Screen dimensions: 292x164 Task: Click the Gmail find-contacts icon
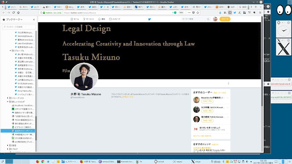[196, 129]
